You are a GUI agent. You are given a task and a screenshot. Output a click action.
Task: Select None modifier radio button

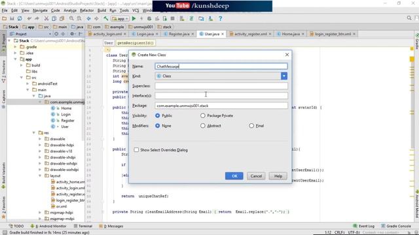157,126
